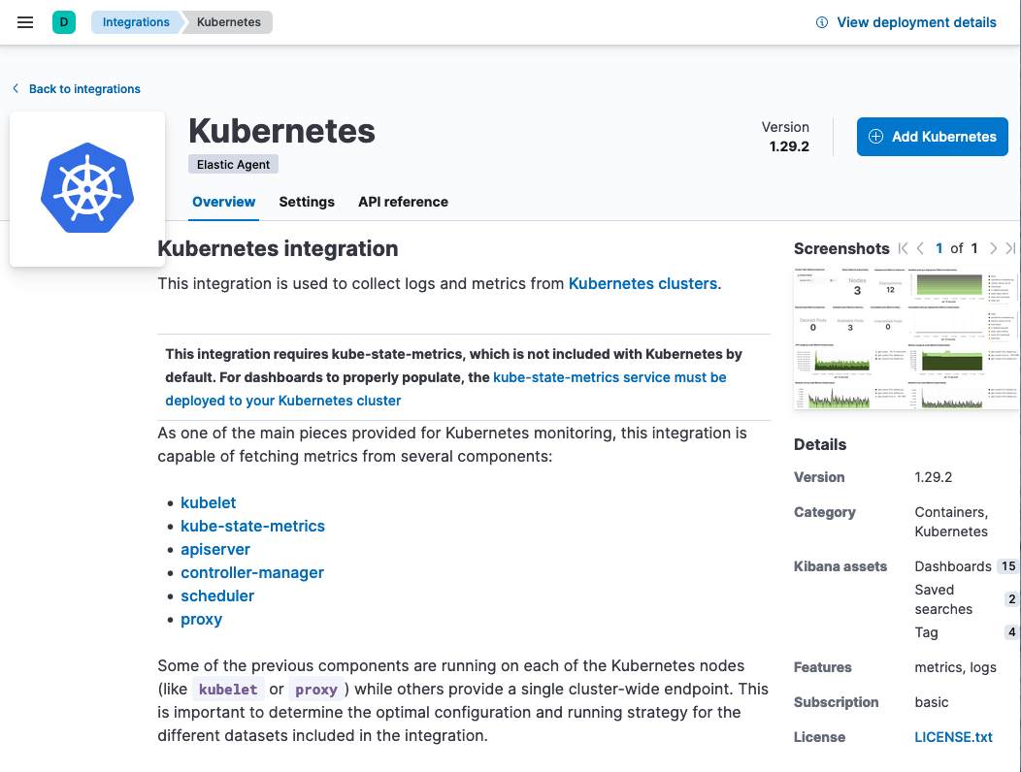This screenshot has height=772, width=1021.
Task: Click the Kubernetes helm logo image
Action: (87, 187)
